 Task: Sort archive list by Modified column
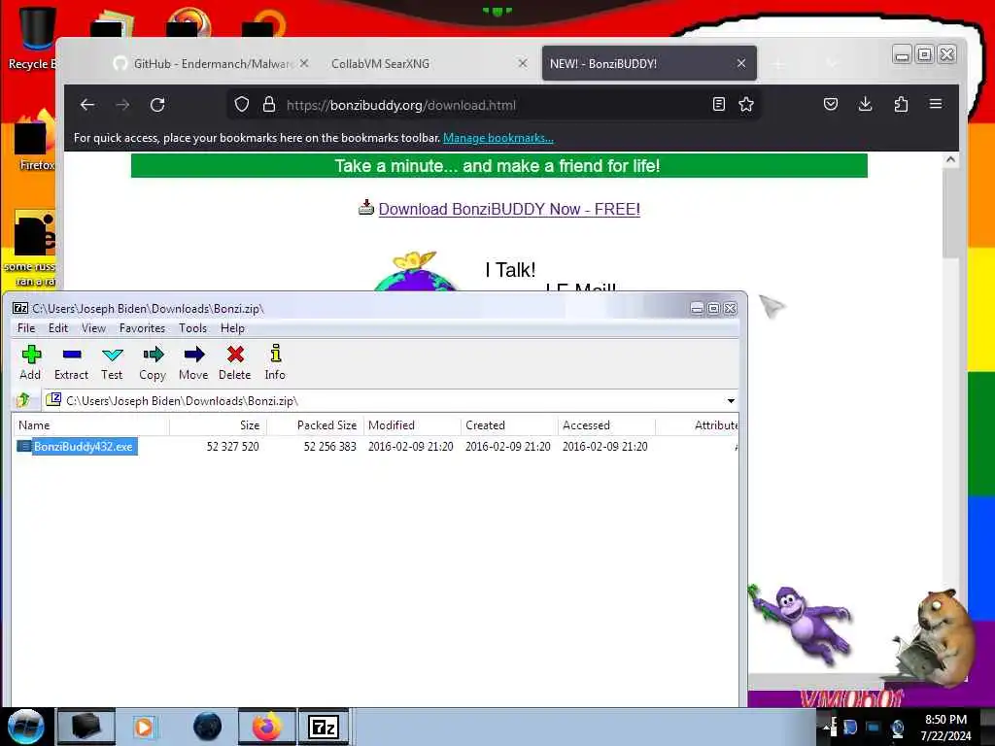click(412, 425)
